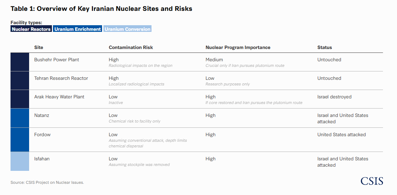Click the Arak Heavy Water Plant color swatch
Screen dimensions: 397x195
pos(20,99)
